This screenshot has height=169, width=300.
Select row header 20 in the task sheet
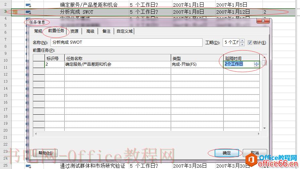coord(6,131)
